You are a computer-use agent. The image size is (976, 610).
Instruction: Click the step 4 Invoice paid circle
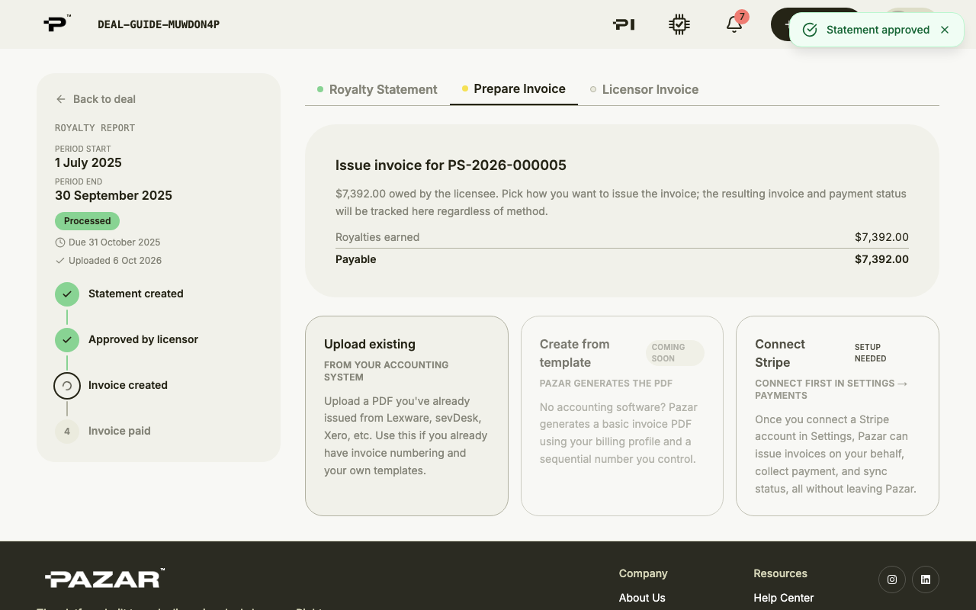coord(67,432)
